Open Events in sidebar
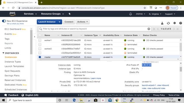 (8, 34)
